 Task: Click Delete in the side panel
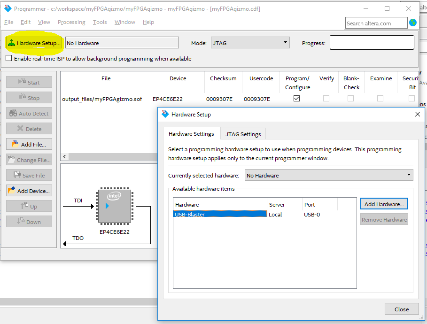[x=29, y=129]
